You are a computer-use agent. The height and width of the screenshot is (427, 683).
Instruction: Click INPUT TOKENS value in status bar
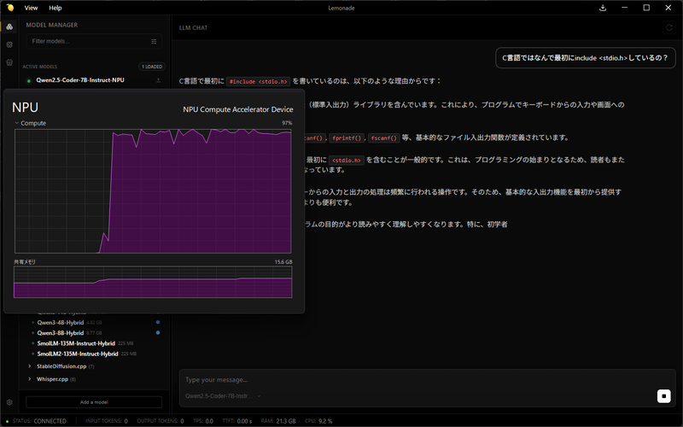126,421
